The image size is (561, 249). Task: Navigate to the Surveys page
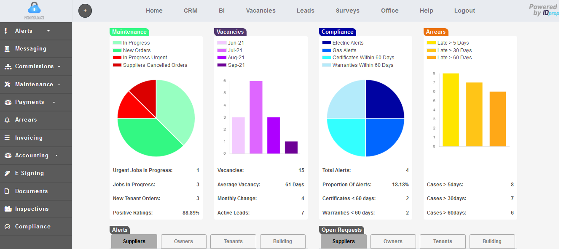click(347, 11)
